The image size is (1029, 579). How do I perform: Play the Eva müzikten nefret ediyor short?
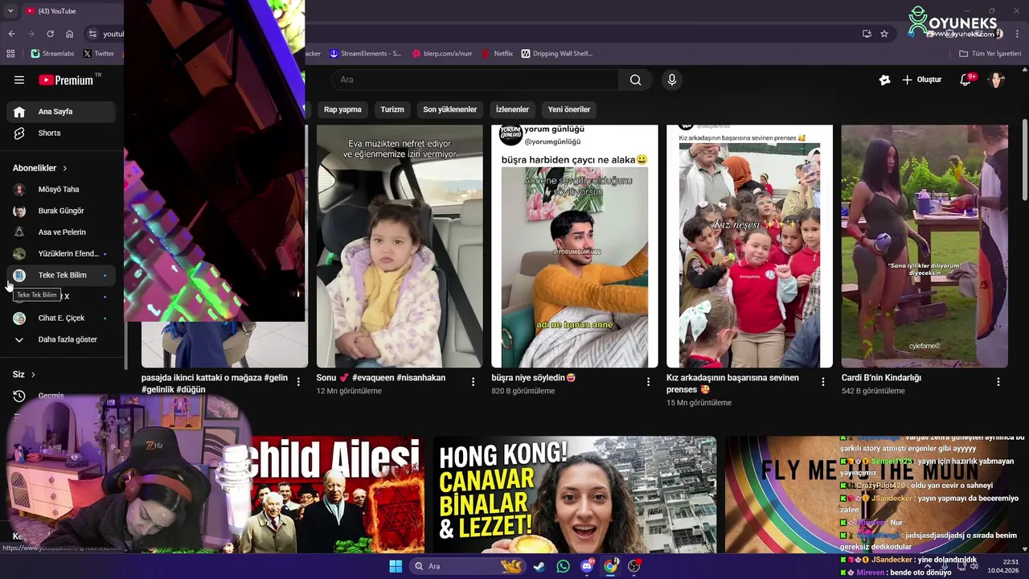[x=400, y=246]
